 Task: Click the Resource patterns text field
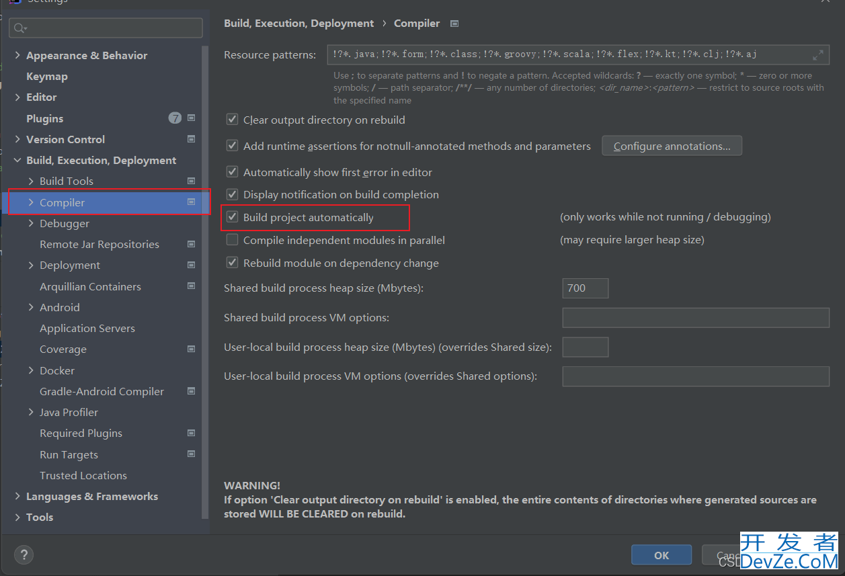point(578,55)
